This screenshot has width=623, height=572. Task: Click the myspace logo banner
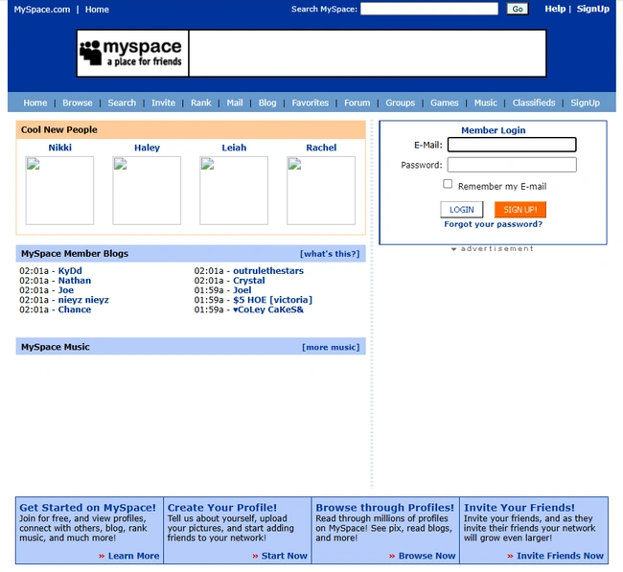tap(132, 54)
